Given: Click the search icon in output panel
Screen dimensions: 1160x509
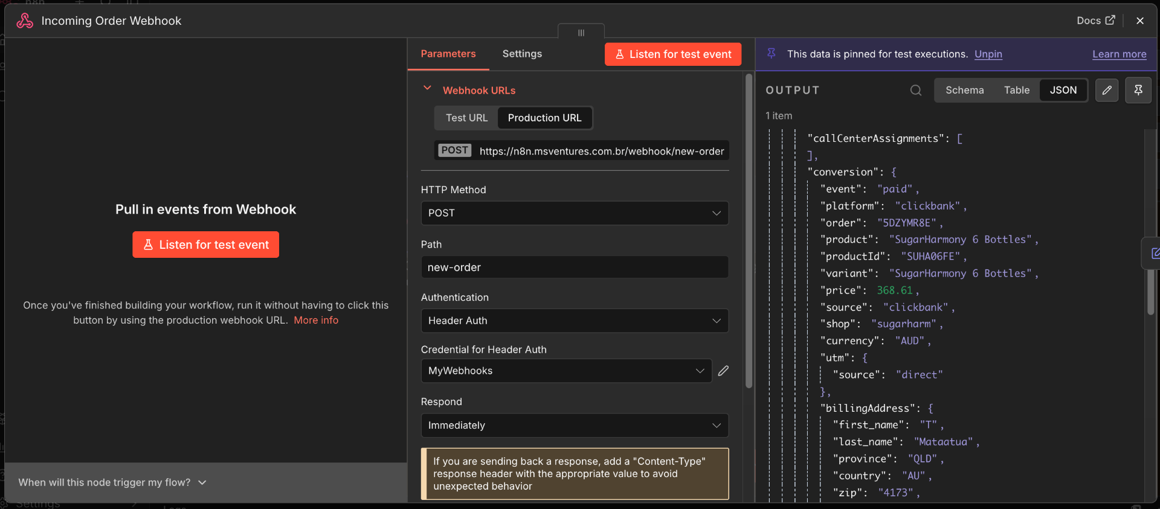Looking at the screenshot, I should coord(916,90).
